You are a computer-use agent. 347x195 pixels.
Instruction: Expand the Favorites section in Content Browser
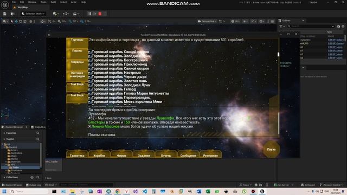click(x=4, y=133)
